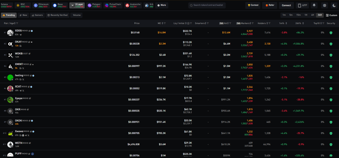Click WETH Ethereum logo
Image resolution: width=339 pixels, height=158 pixels.
(x=10, y=144)
